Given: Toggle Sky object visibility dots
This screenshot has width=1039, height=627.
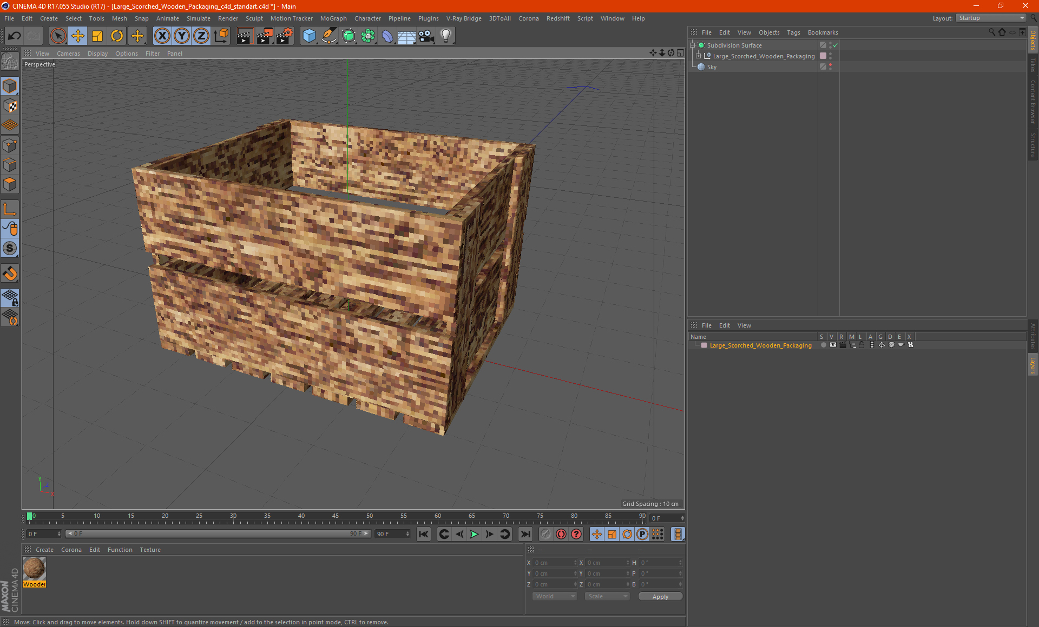Looking at the screenshot, I should point(830,67).
